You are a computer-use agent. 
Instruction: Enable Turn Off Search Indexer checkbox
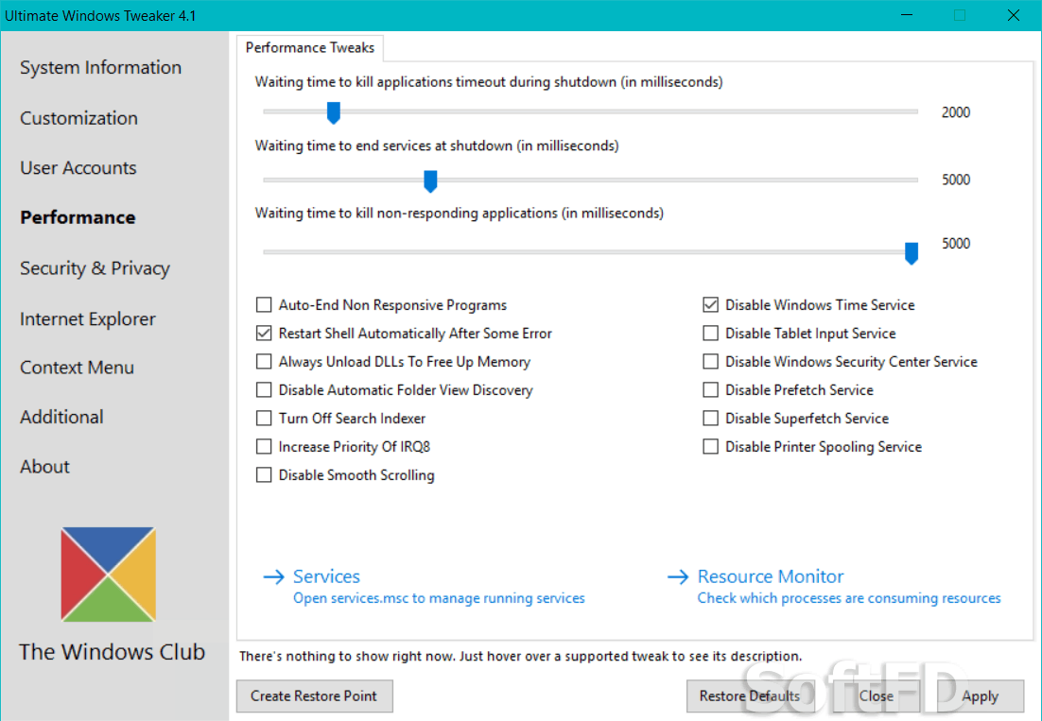click(x=264, y=419)
